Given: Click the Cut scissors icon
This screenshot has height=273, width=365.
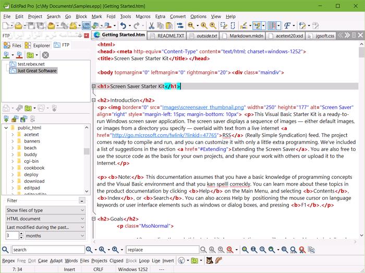Looking at the screenshot, I should click(151, 25).
